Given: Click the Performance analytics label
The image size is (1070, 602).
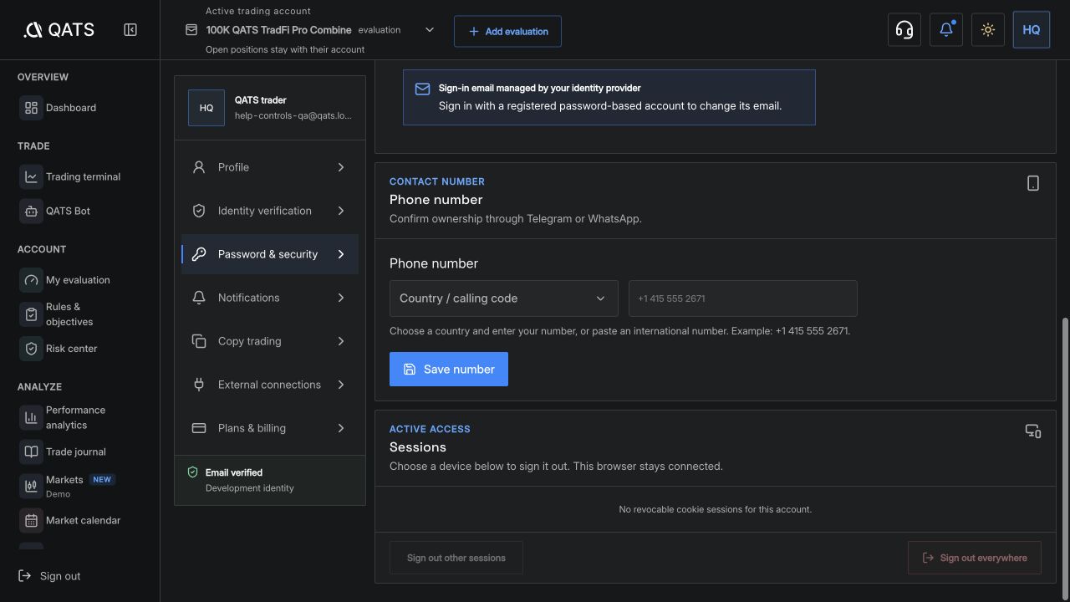Looking at the screenshot, I should tap(76, 417).
